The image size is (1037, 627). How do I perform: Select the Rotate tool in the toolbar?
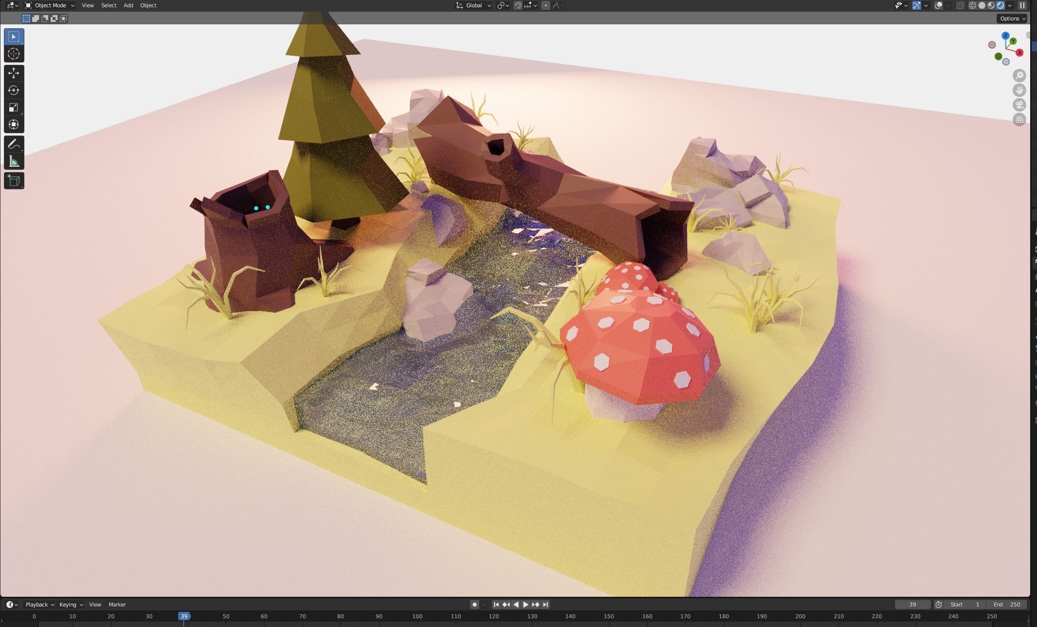pyautogui.click(x=14, y=90)
